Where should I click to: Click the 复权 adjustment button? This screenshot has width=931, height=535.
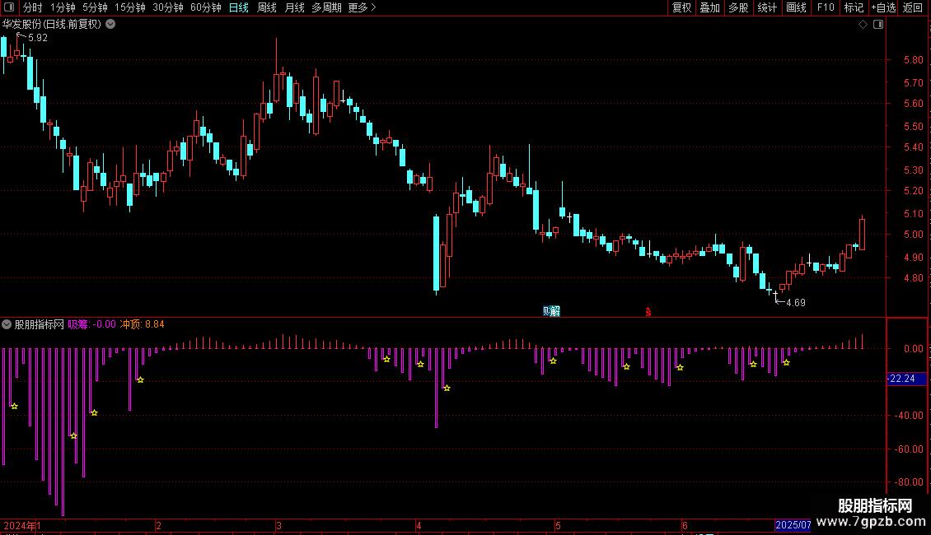tap(681, 7)
